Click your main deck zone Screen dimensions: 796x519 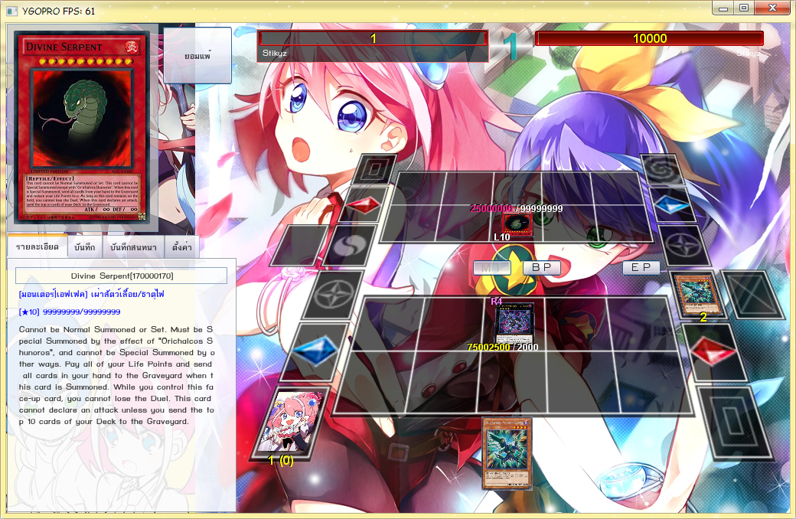[x=736, y=423]
